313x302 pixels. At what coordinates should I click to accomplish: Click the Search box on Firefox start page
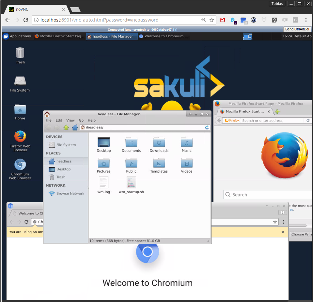pos(268,195)
